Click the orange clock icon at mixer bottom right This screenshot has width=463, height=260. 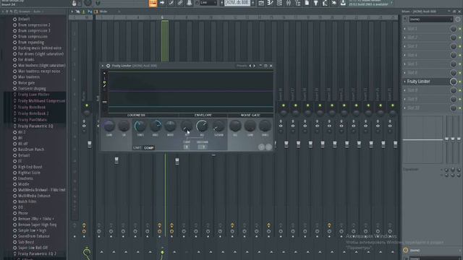[x=405, y=251]
